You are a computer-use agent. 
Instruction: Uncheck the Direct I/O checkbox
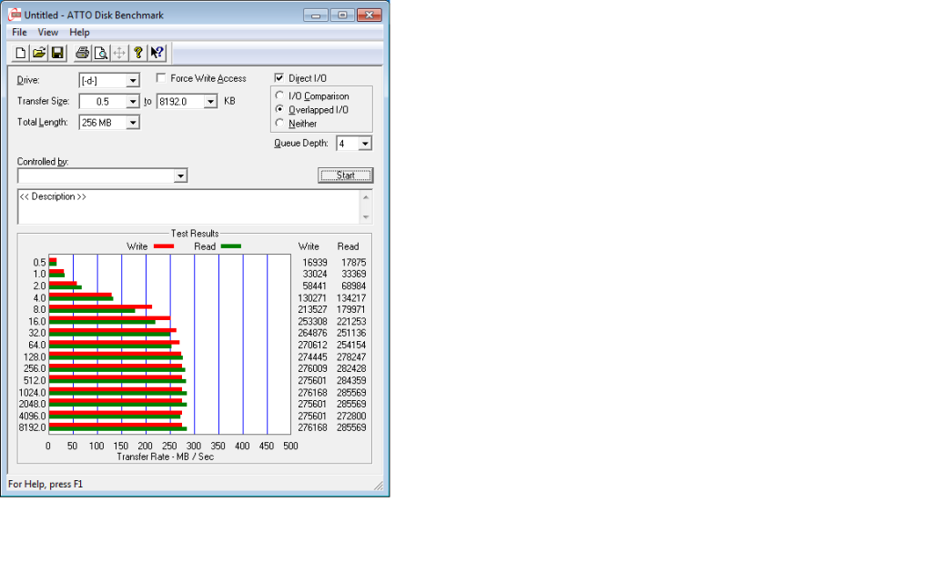click(279, 79)
